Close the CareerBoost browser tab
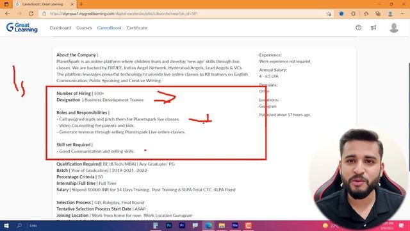The height and width of the screenshot is (231, 410). (x=72, y=4)
